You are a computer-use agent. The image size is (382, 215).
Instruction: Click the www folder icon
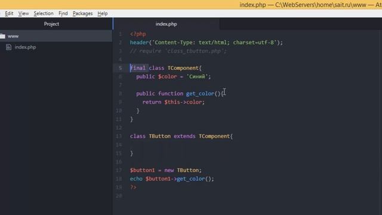coord(2,36)
